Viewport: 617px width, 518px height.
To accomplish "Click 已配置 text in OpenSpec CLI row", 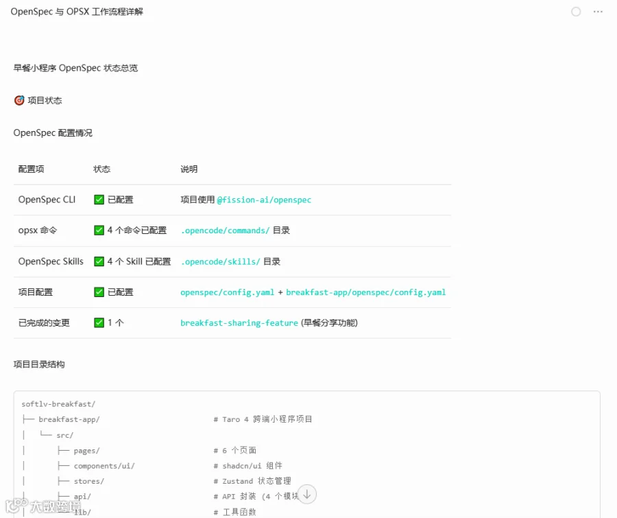I will [121, 200].
